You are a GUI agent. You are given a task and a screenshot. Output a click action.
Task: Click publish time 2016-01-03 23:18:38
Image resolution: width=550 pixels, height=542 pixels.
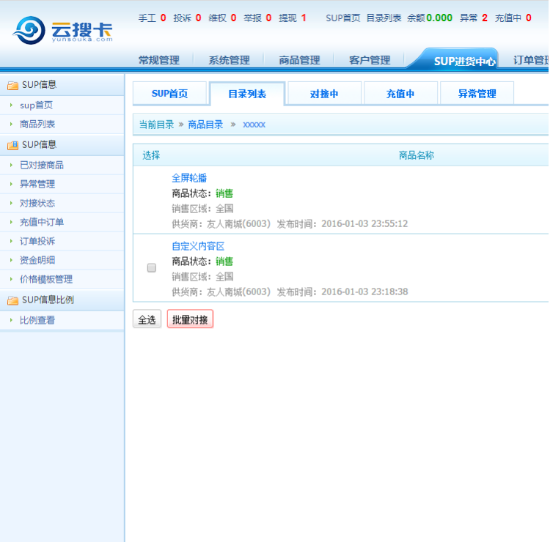364,292
